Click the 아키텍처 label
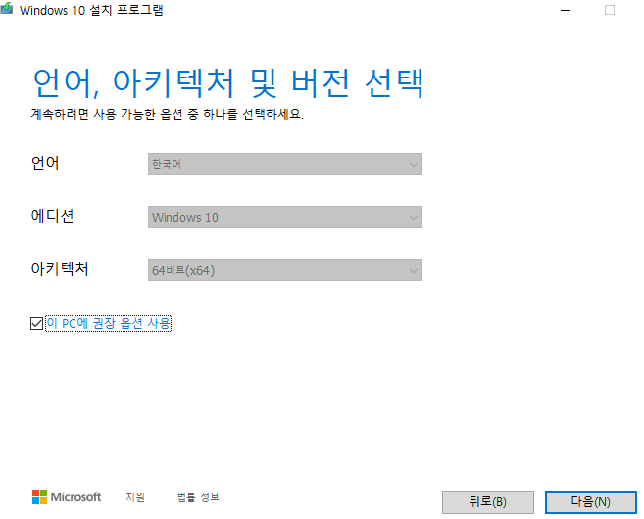 click(60, 269)
